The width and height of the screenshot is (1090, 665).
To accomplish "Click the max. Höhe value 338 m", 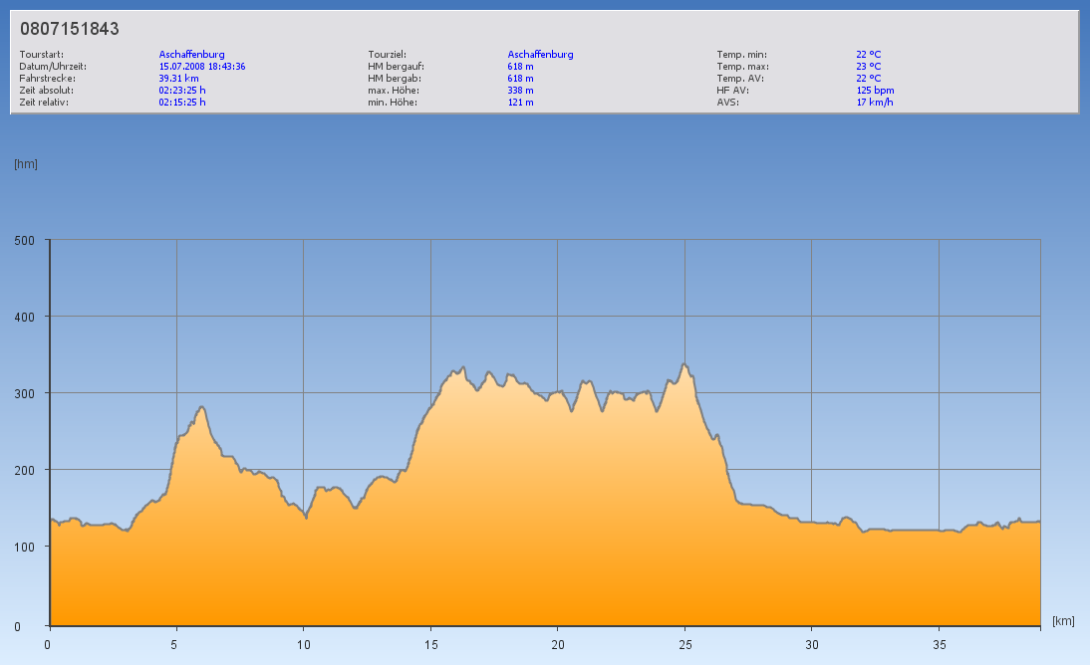I will pyautogui.click(x=520, y=90).
